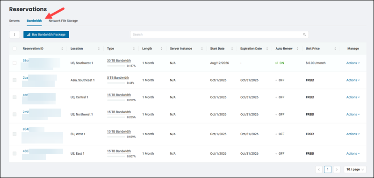374x178 pixels.
Task: Click the 0.44% bandwidth usage bar
Action: click(116, 83)
